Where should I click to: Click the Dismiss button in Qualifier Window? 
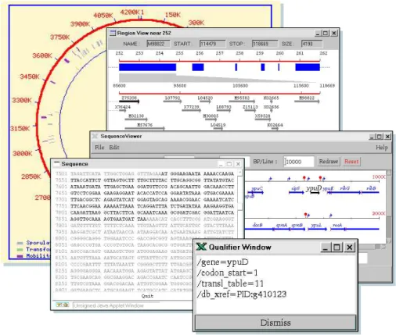point(275,323)
